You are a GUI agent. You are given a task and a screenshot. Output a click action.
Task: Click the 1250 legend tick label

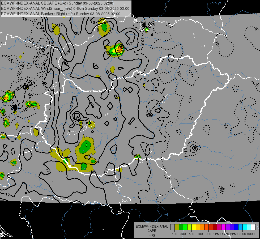click(x=217, y=234)
